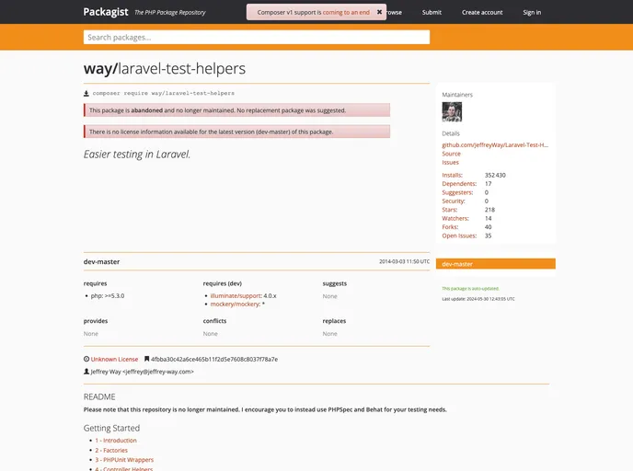Viewport: 633px width, 471px height.
Task: Focus the Search packages field
Action: coord(257,37)
